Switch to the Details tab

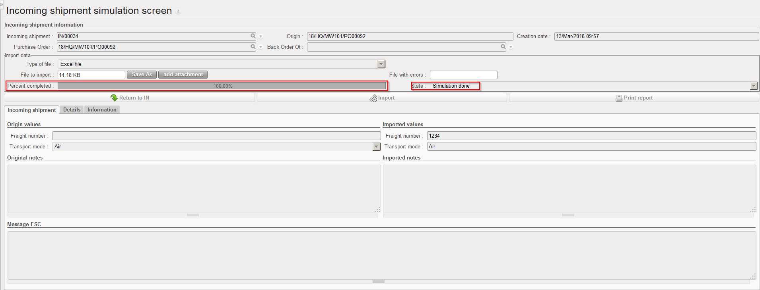(x=72, y=110)
